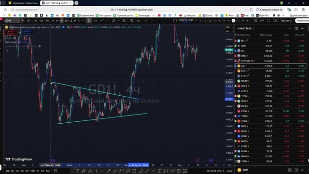309x174 pixels.
Task: Switch chart to 30-minute timeframe
Action: 47,21
